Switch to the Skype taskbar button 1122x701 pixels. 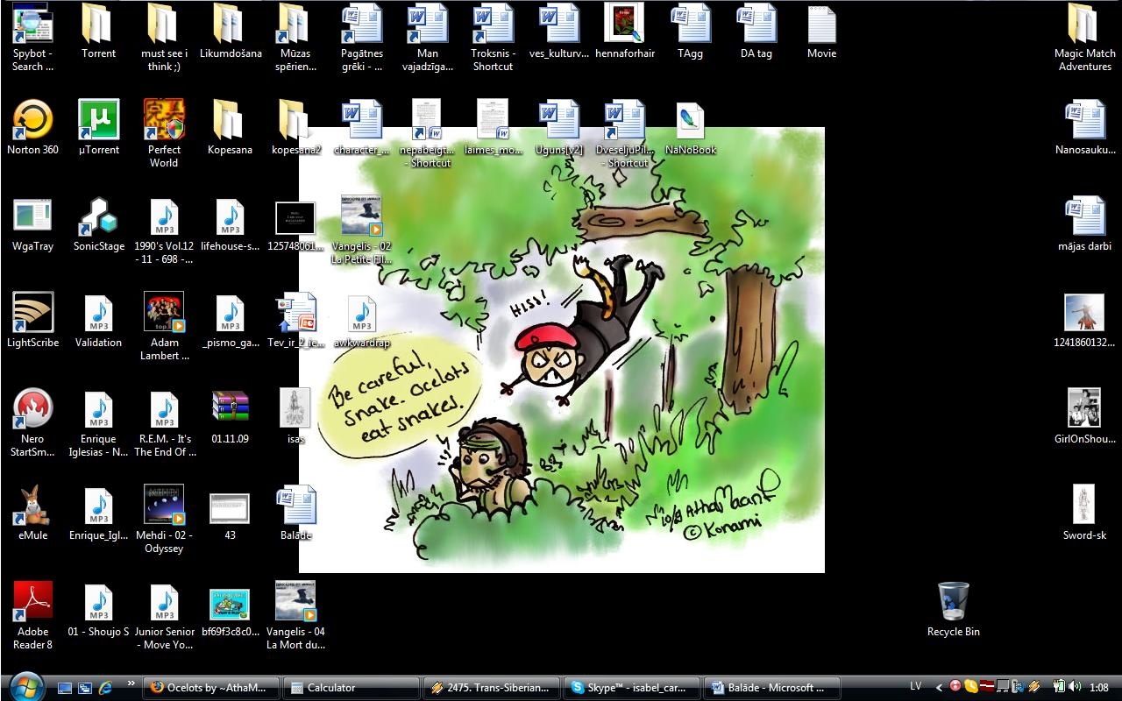(631, 688)
